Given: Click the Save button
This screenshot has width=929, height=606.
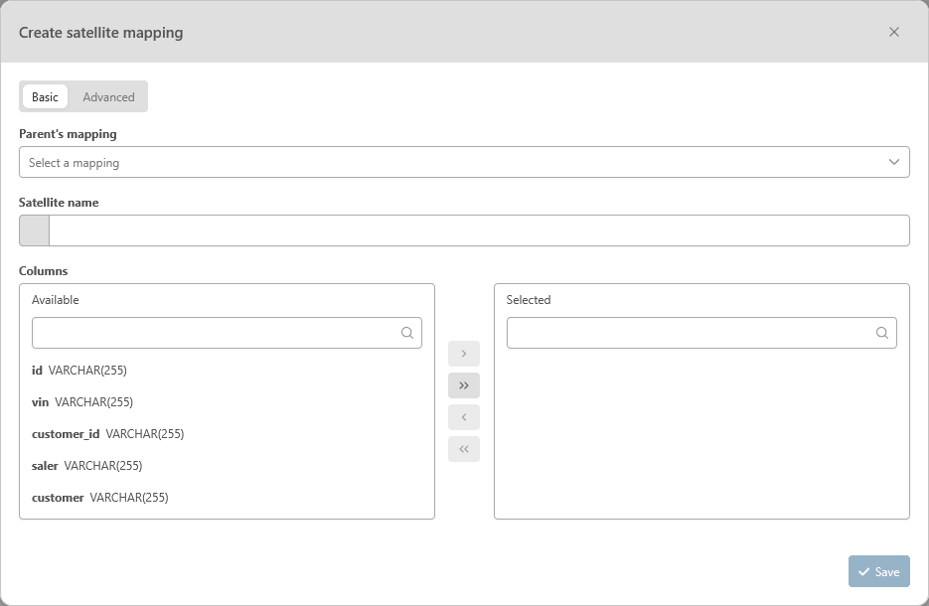Looking at the screenshot, I should [878, 571].
